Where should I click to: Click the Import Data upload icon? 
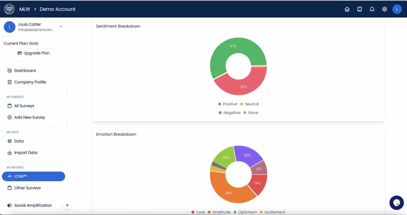tap(10, 153)
